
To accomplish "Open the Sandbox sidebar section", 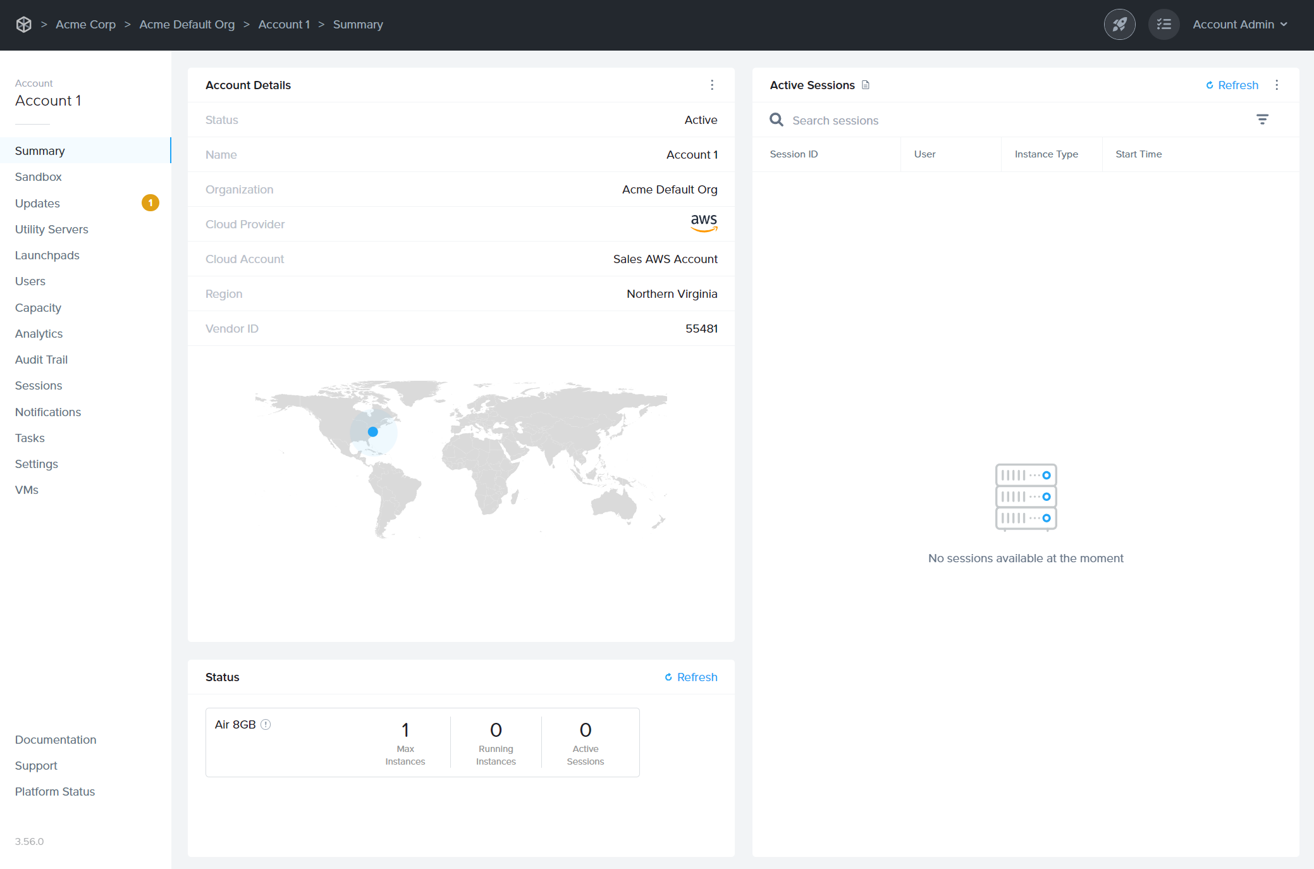I will pyautogui.click(x=38, y=176).
